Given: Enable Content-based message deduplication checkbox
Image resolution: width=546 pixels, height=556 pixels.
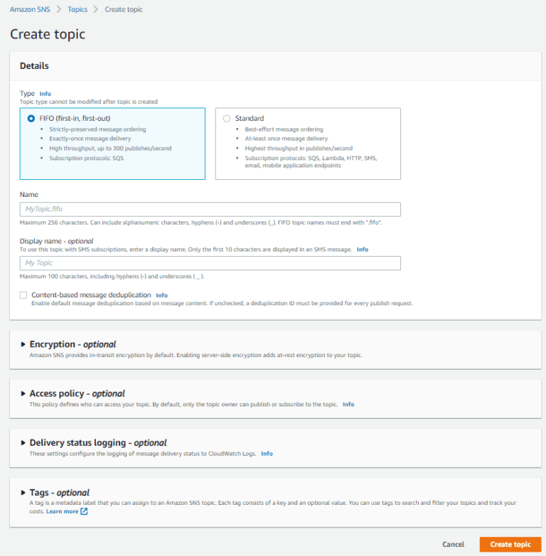Looking at the screenshot, I should (x=23, y=295).
